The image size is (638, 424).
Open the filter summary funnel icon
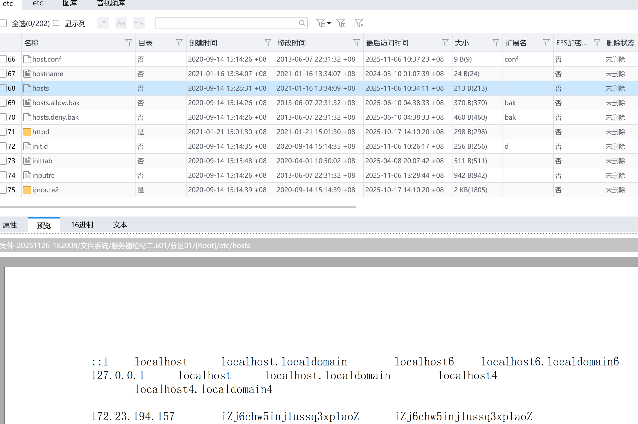(341, 23)
